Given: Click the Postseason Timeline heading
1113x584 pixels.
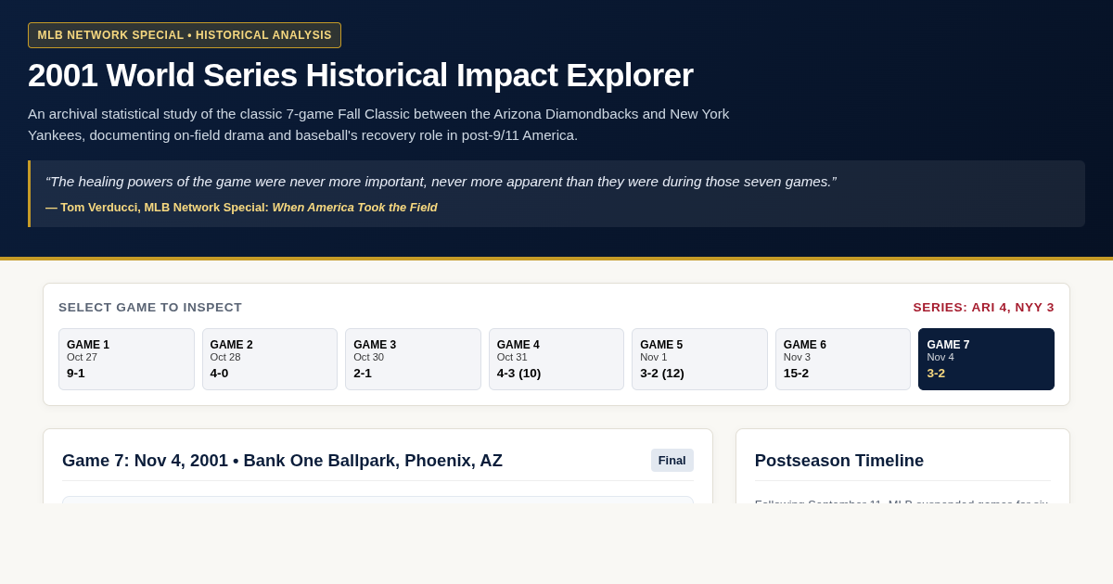Looking at the screenshot, I should [839, 461].
